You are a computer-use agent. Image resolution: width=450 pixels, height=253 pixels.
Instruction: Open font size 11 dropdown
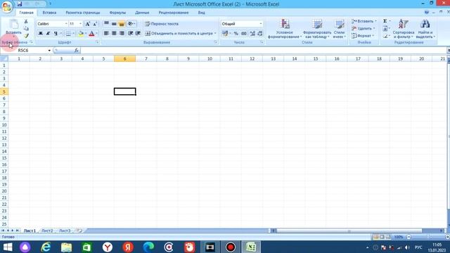click(x=80, y=24)
